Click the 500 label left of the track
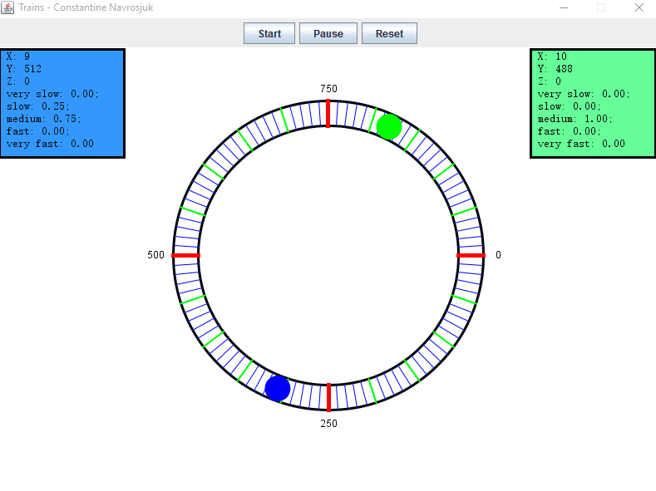The height and width of the screenshot is (491, 656). [x=155, y=255]
